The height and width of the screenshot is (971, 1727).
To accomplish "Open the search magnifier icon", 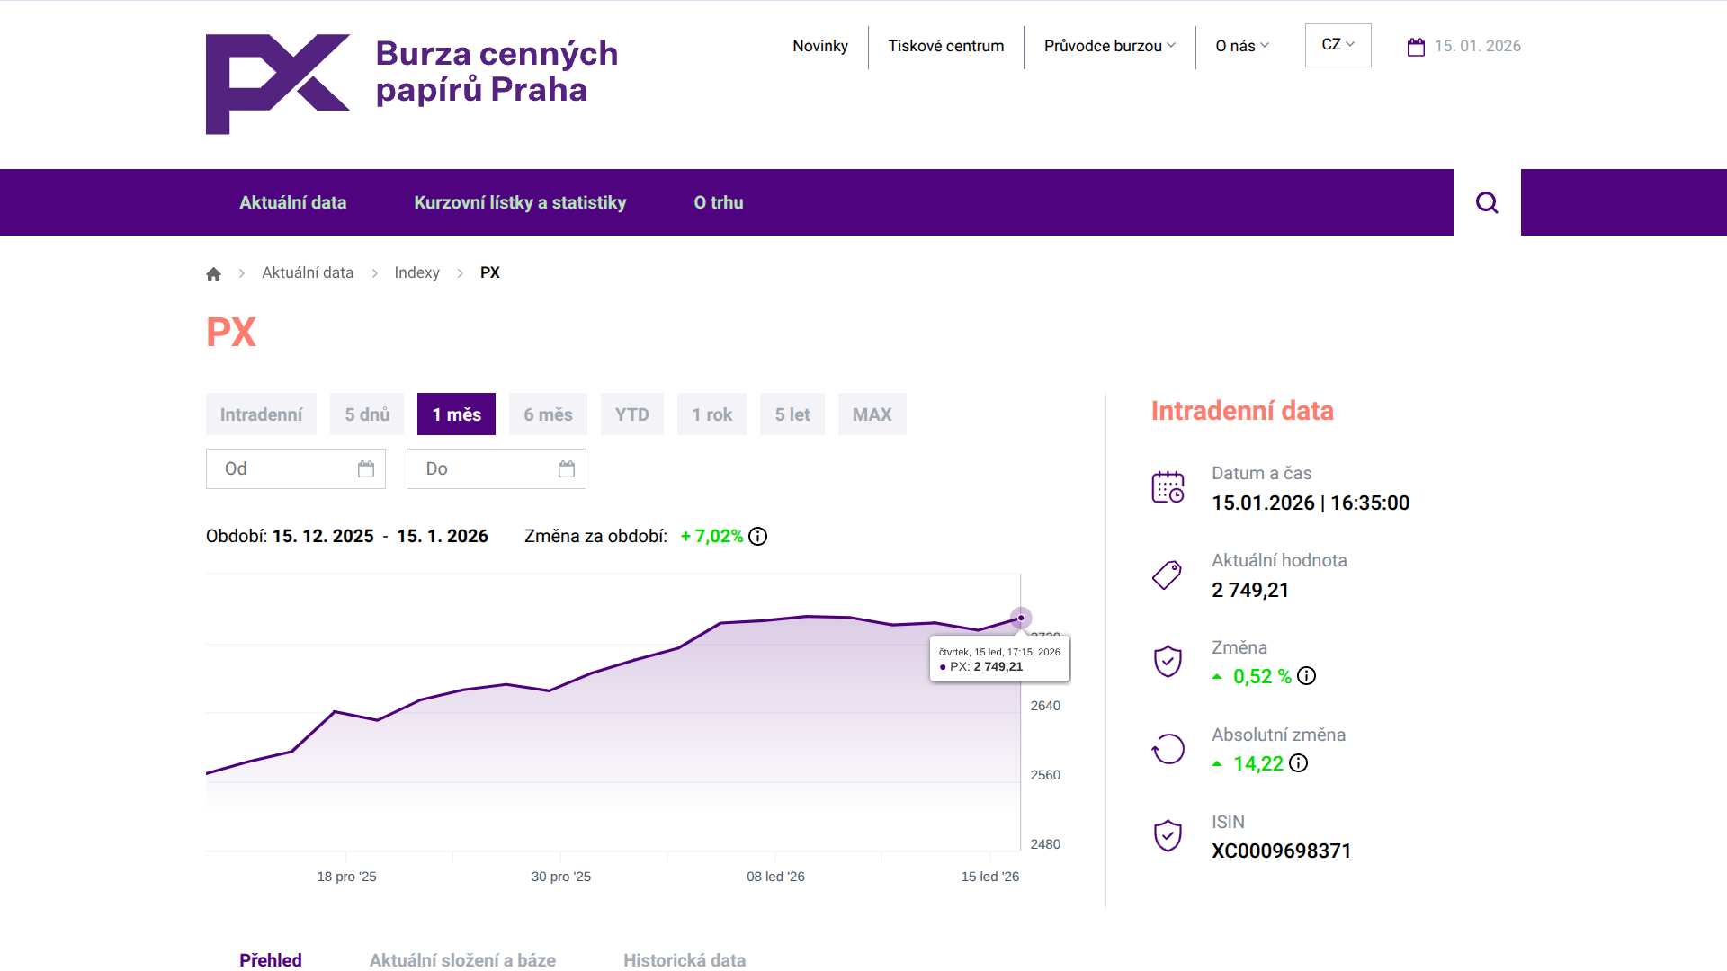I will click(1487, 202).
